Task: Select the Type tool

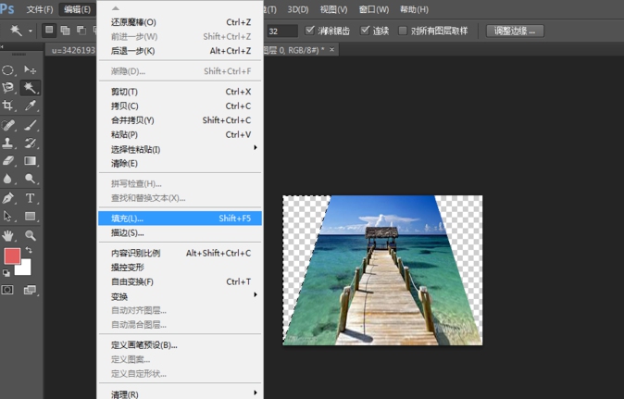Action: 31,198
